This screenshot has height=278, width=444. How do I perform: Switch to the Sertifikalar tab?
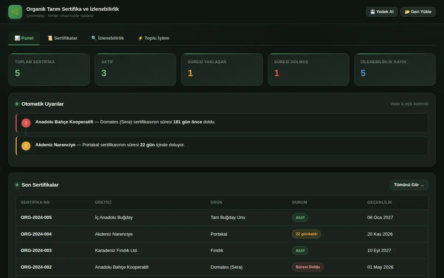[x=62, y=38]
